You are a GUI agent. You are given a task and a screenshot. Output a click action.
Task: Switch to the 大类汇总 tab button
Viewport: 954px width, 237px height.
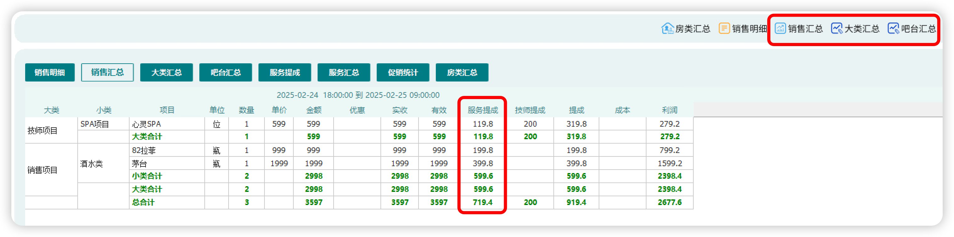click(x=166, y=72)
